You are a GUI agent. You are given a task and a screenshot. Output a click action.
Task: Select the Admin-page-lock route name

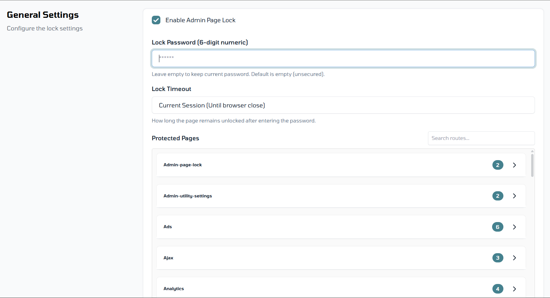[182, 165]
